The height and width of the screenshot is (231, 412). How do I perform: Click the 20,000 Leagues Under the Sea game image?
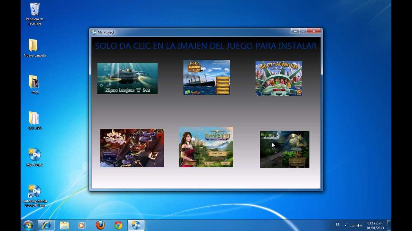(x=127, y=79)
